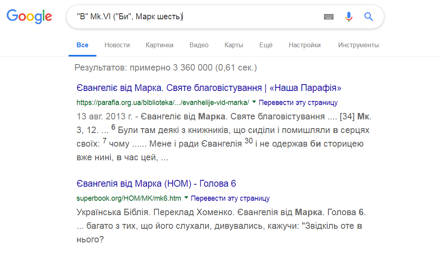Screen dimensions: 440x254
Task: Switch to the "Карты" tab
Action: 234,45
